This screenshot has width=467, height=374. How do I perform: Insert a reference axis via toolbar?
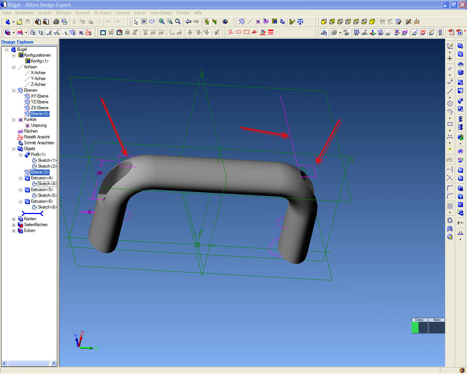click(x=250, y=22)
